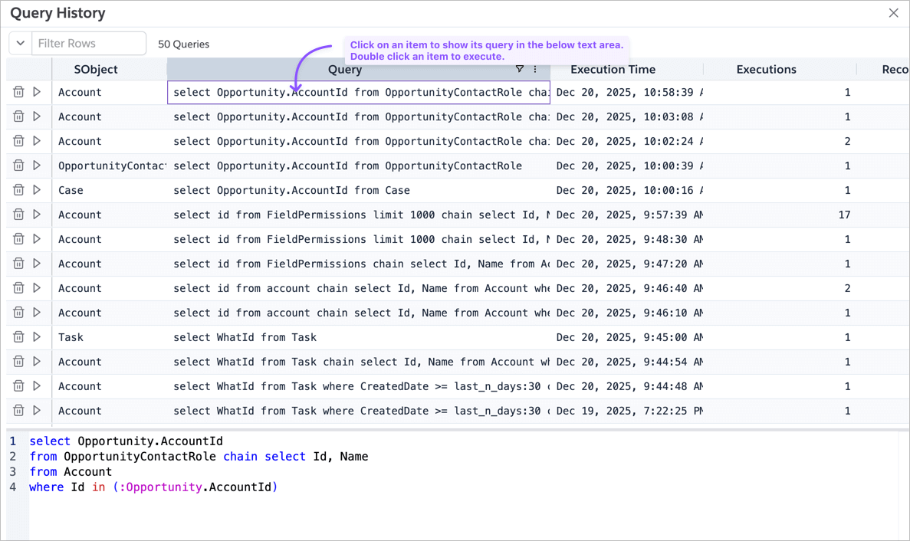910x541 pixels.
Task: Click the Executions column header
Action: click(x=766, y=69)
